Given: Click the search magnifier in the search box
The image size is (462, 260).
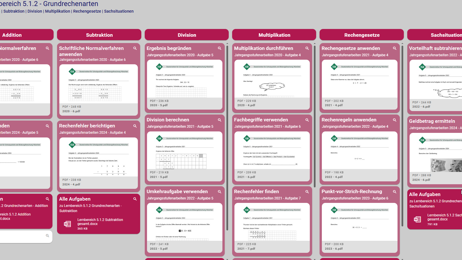Looking at the screenshot, I should [x=47, y=236].
